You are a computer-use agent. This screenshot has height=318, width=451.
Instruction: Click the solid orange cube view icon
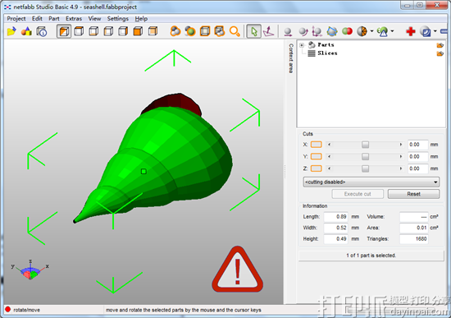(138, 31)
